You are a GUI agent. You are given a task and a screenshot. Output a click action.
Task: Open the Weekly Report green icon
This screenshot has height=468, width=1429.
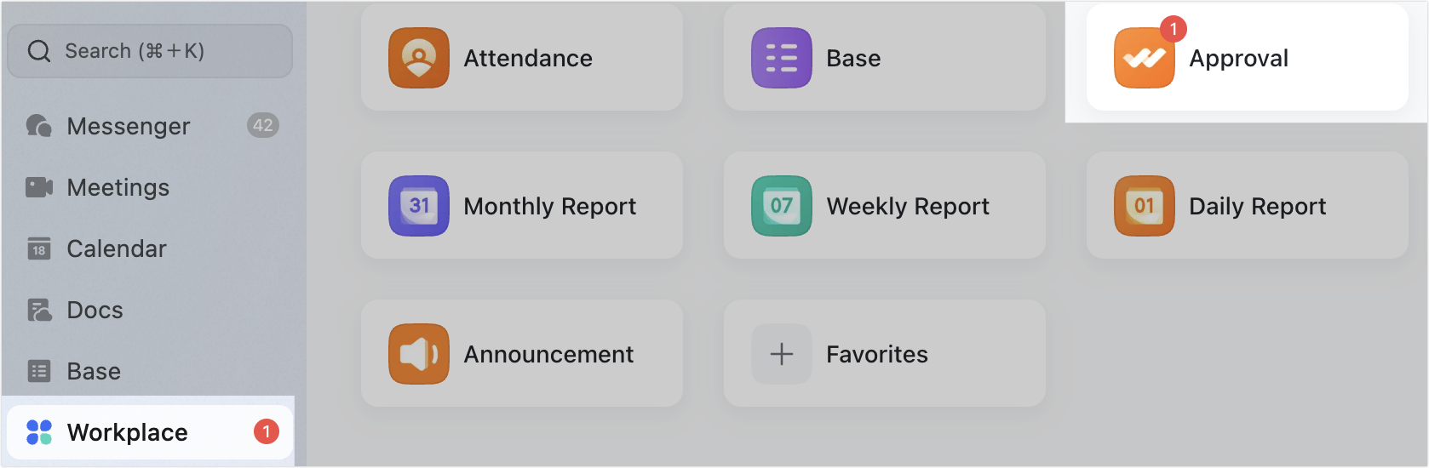tap(782, 206)
